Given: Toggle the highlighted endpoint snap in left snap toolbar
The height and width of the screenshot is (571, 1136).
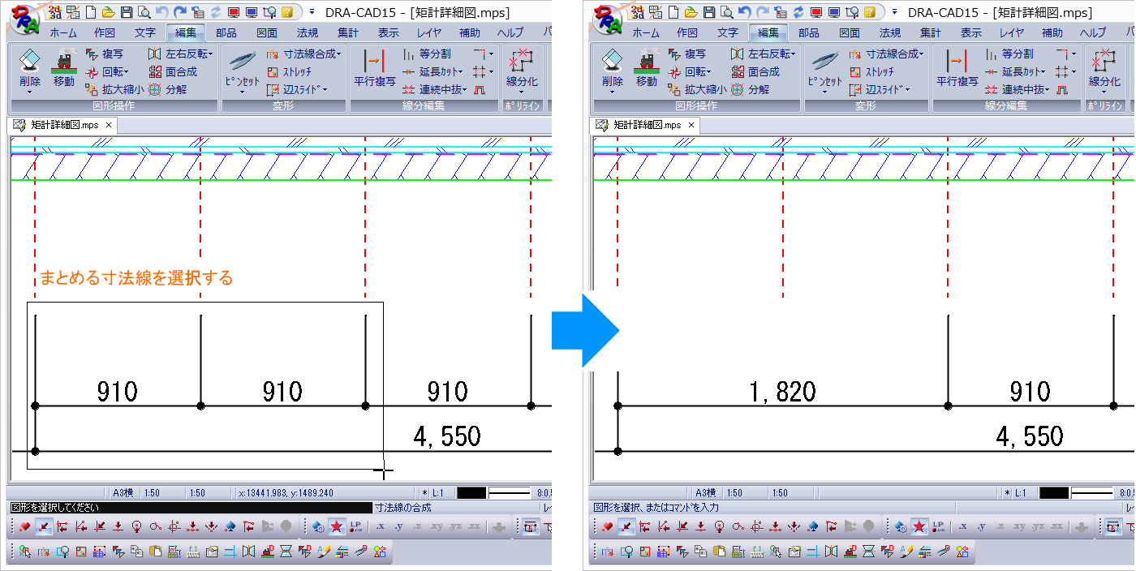Looking at the screenshot, I should coord(44,526).
